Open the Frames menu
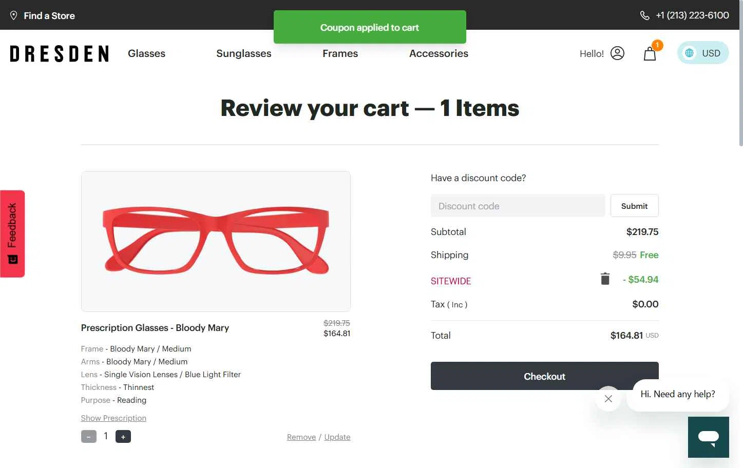The image size is (743, 468). pos(340,53)
